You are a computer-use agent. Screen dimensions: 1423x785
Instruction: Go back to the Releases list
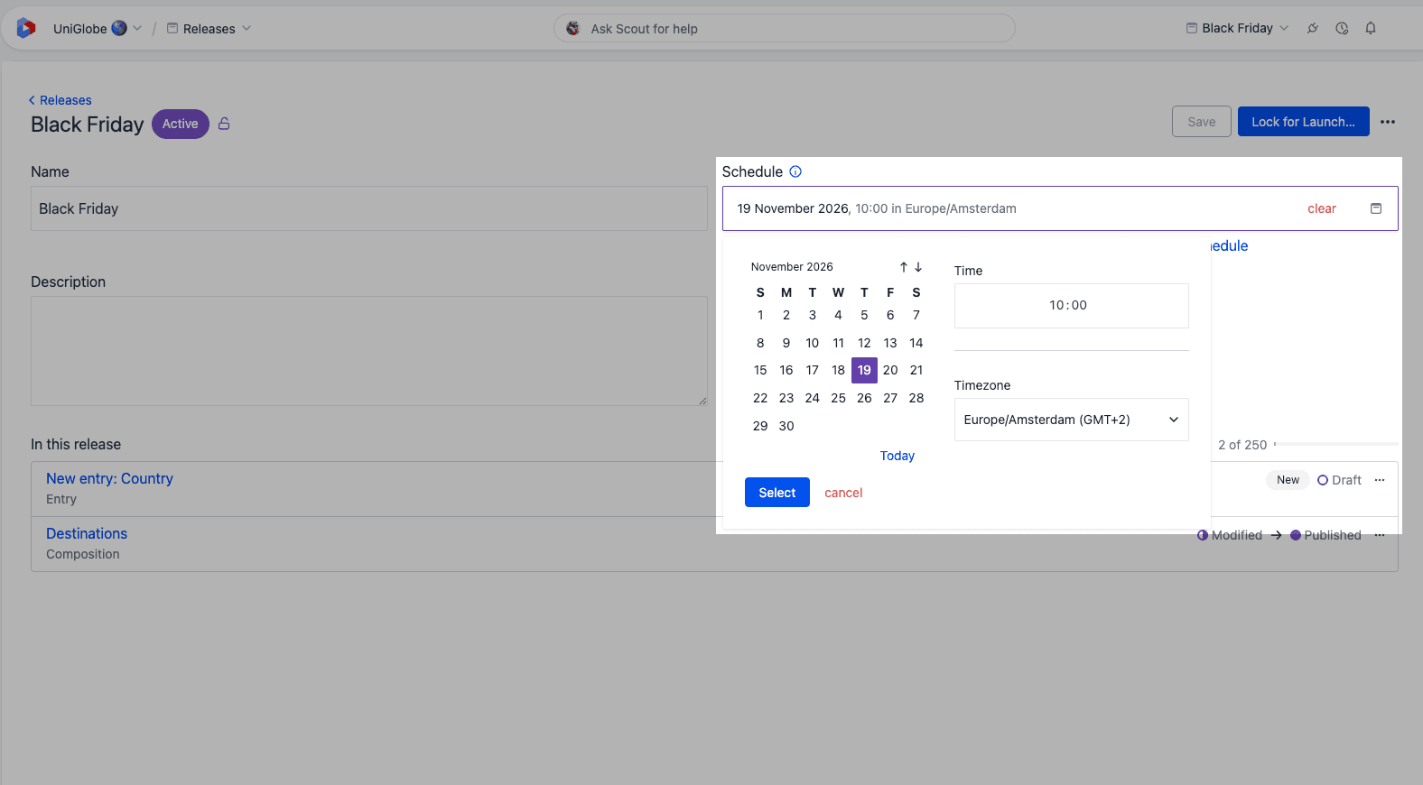[60, 100]
